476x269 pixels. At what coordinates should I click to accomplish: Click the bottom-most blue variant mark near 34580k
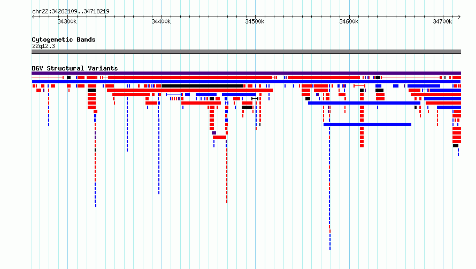pyautogui.click(x=330, y=248)
